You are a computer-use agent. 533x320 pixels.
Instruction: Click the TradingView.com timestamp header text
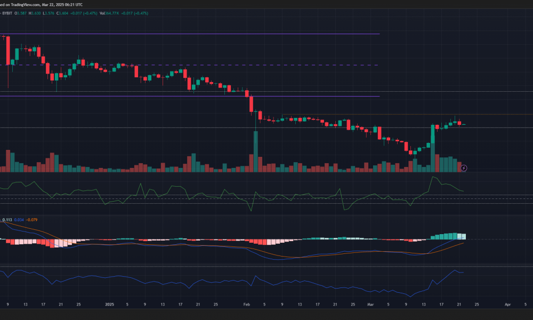coord(41,5)
